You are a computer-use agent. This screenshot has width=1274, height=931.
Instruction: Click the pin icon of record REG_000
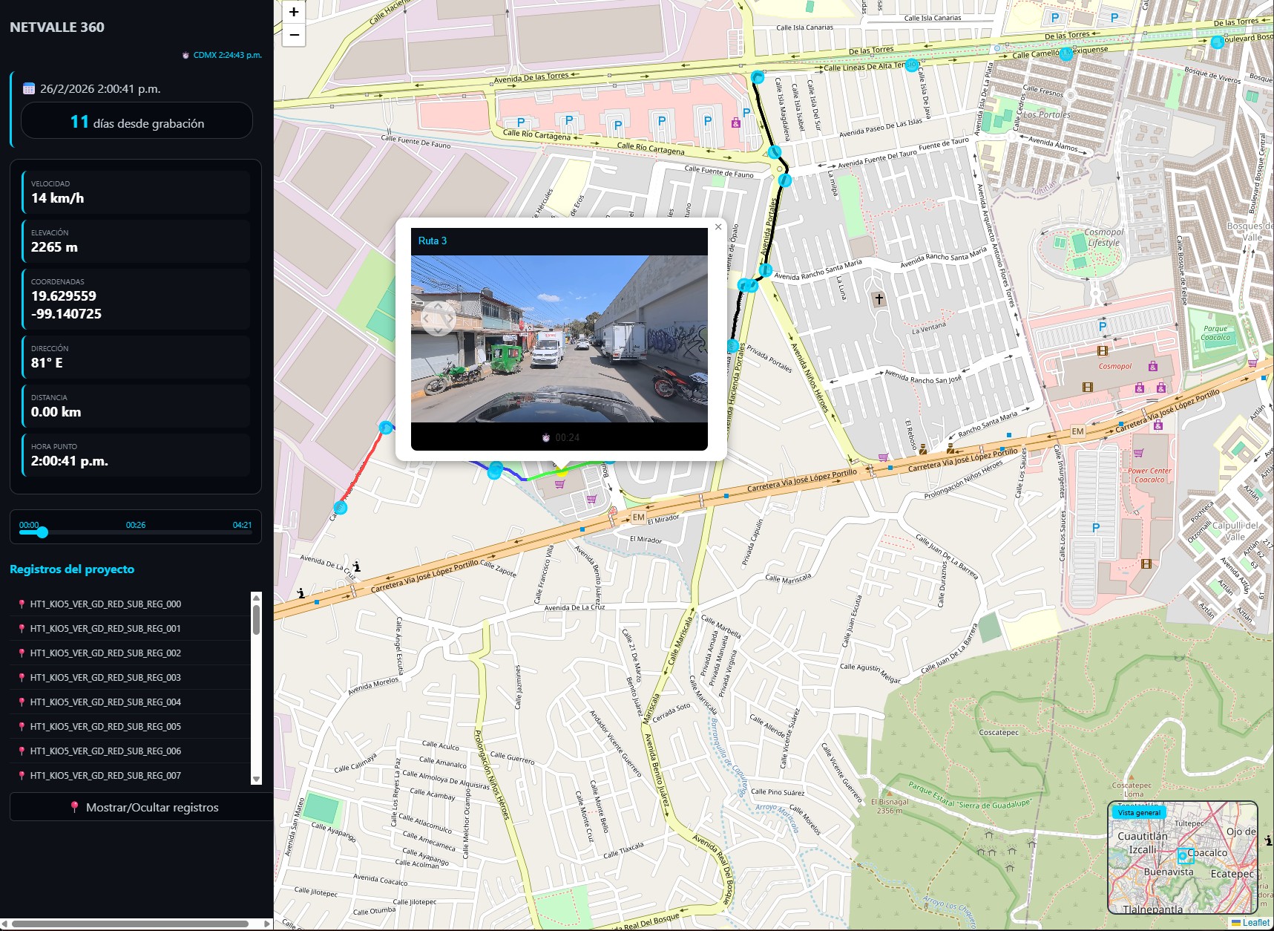(x=22, y=604)
